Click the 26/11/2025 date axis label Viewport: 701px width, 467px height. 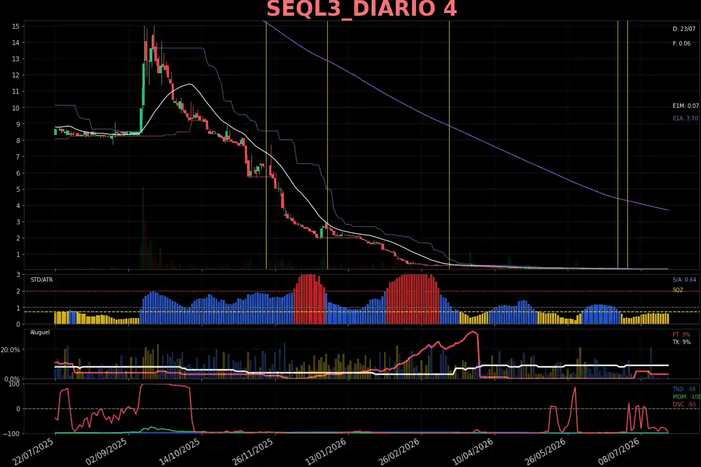[x=253, y=451]
